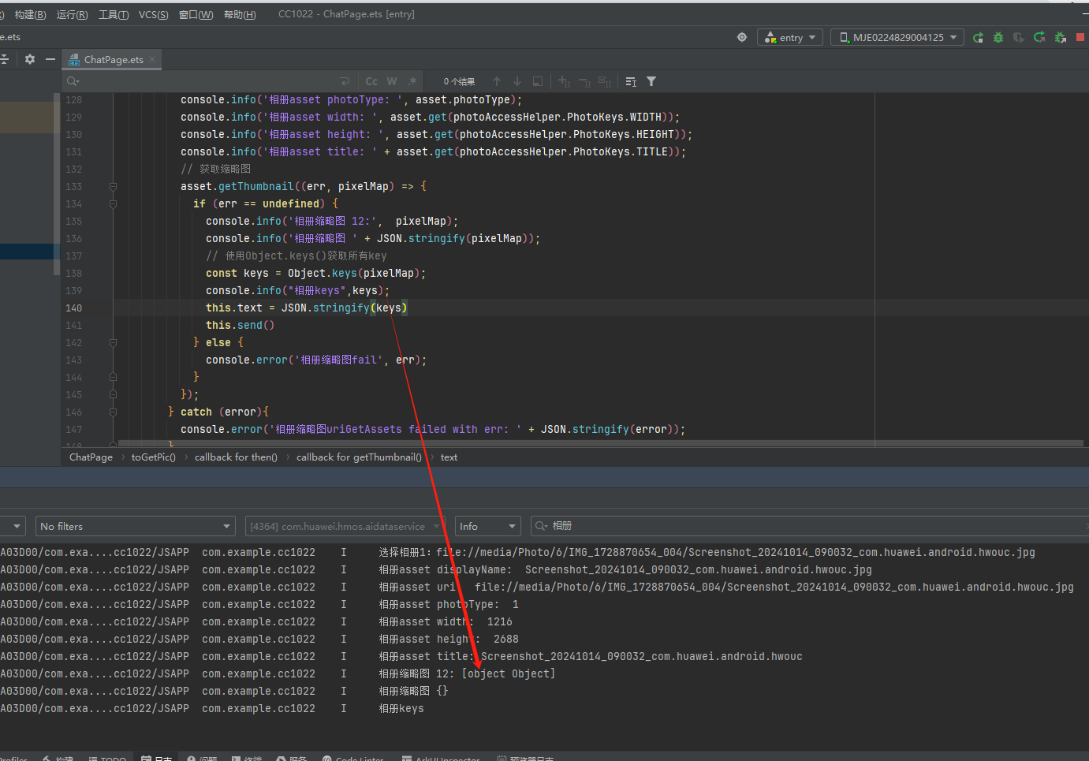The width and height of the screenshot is (1089, 761).
Task: Open search history magnifier in editor find bar
Action: 73,81
